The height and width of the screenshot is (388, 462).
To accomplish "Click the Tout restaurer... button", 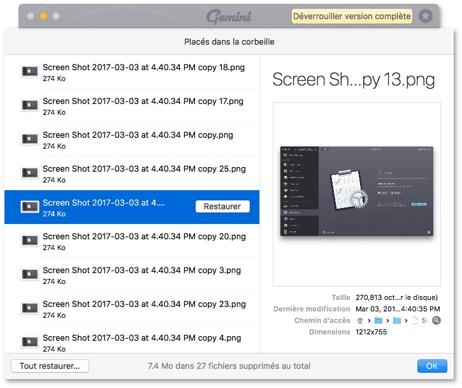I will [x=50, y=366].
